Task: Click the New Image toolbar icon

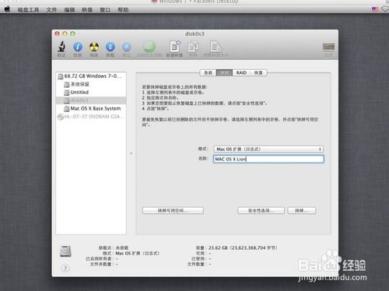Action: coord(175,47)
